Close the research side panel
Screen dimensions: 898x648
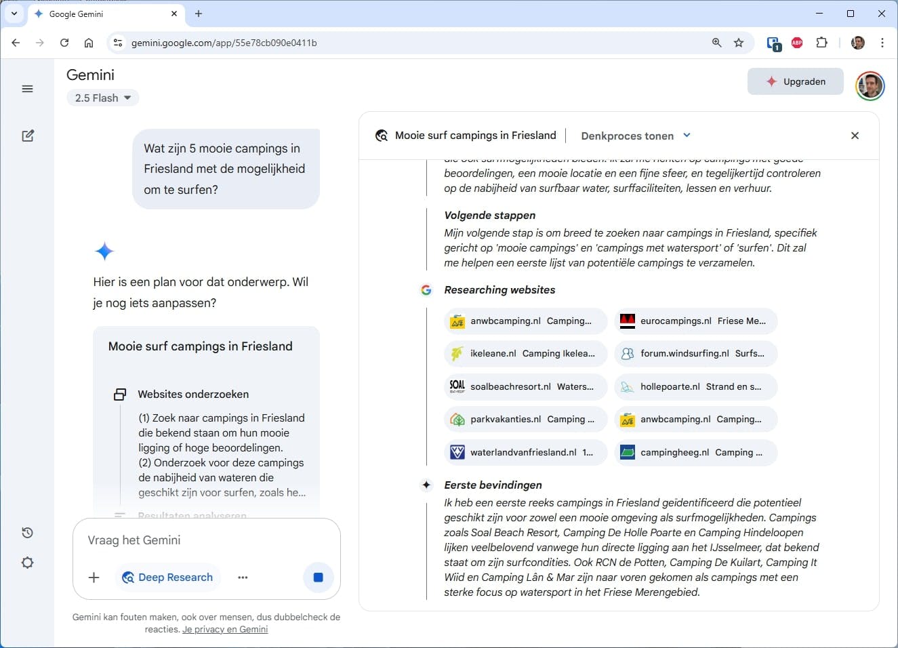pyautogui.click(x=855, y=136)
